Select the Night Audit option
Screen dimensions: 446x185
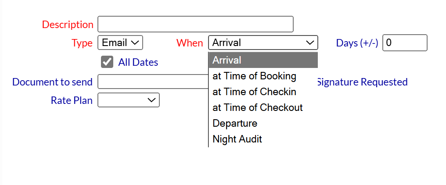[x=237, y=139]
